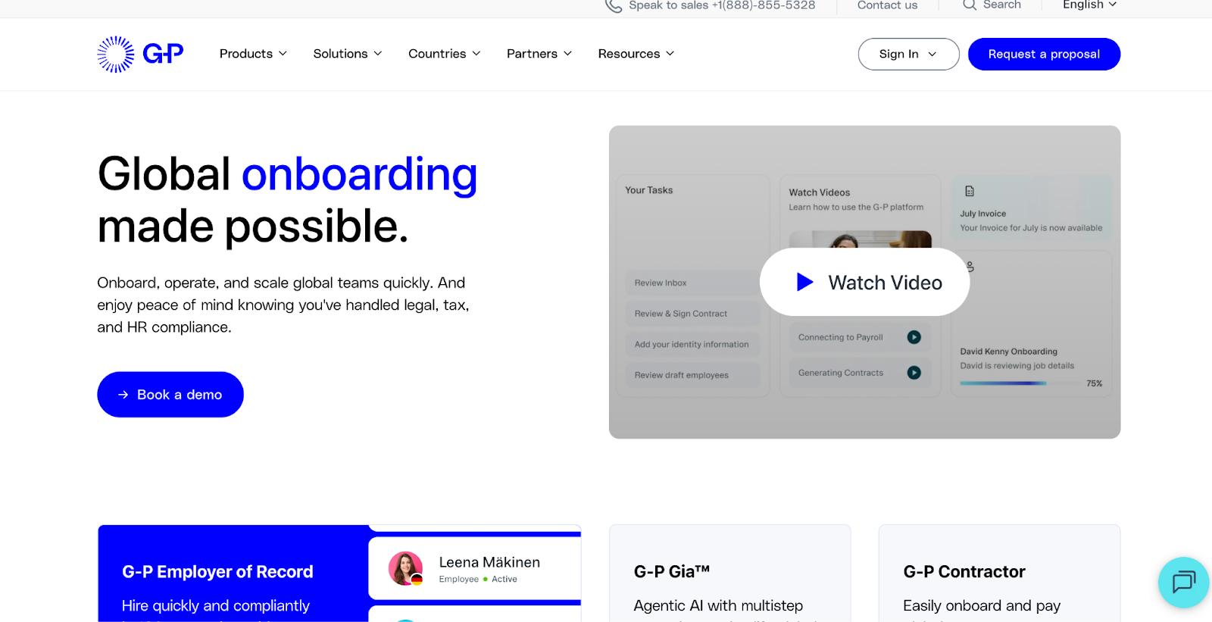Open the English language selector
Viewport: 1212px width, 622px height.
coord(1089,5)
